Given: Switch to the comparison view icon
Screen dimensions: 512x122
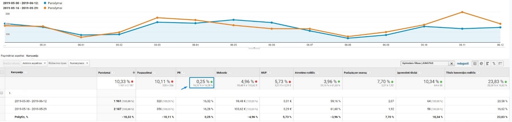Looking at the screenshot, I should coord(494,63).
